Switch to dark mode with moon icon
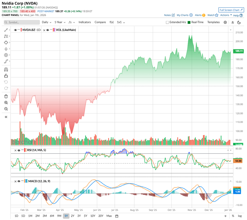The image size is (247, 220). (239, 22)
